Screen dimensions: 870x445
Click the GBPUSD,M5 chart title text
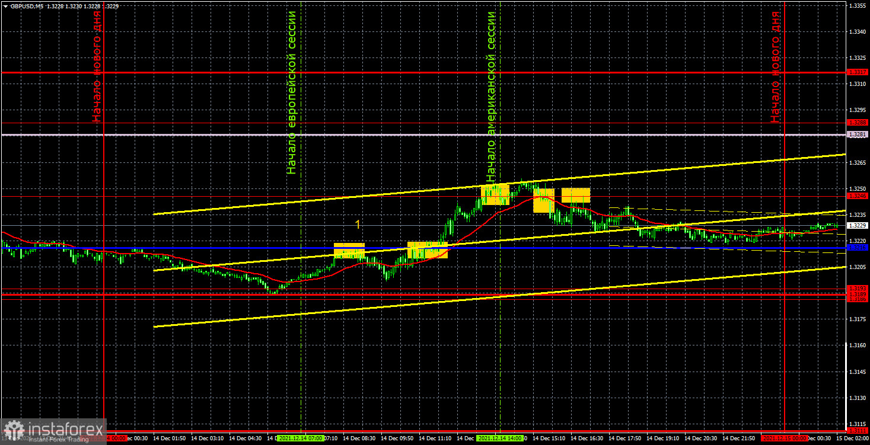click(27, 5)
